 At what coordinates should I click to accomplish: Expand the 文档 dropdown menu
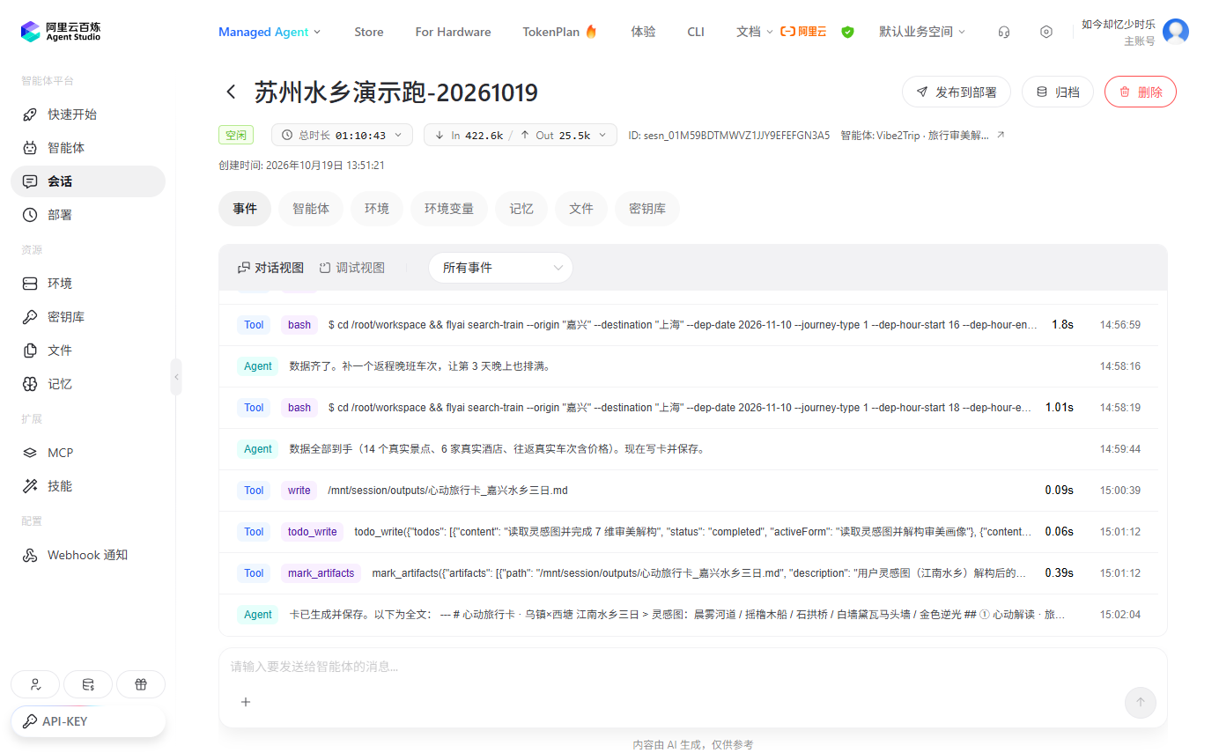[x=755, y=32]
